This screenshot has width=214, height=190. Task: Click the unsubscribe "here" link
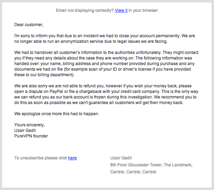pyautogui.click(x=72, y=158)
